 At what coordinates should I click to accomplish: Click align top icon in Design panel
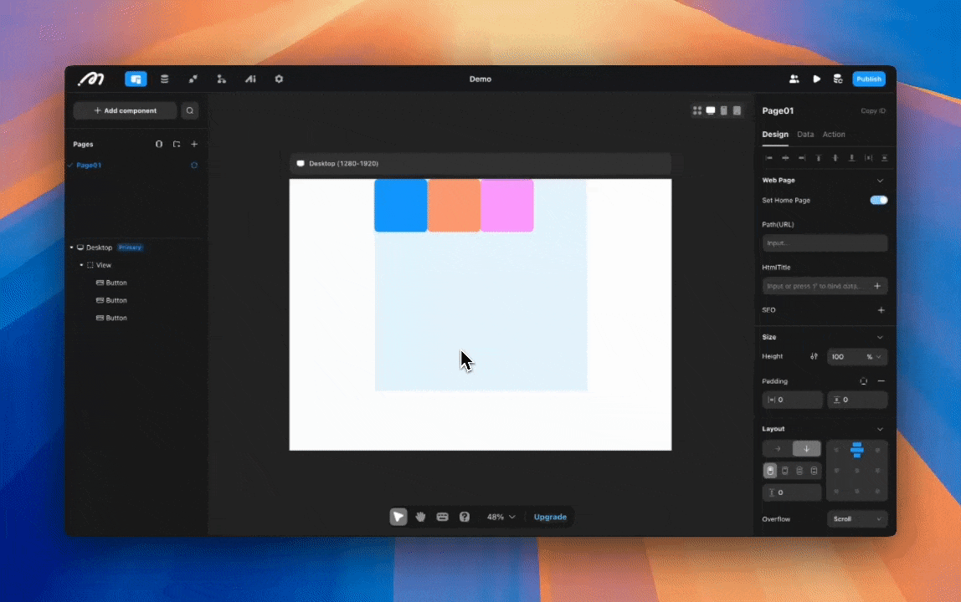pyautogui.click(x=818, y=158)
